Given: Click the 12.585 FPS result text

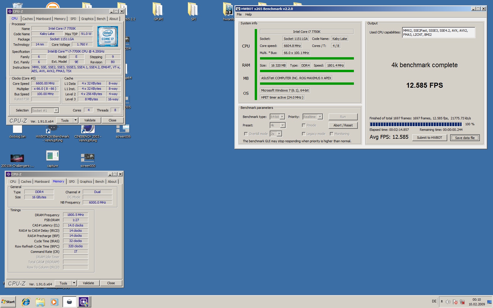Looking at the screenshot, I should tap(424, 85).
